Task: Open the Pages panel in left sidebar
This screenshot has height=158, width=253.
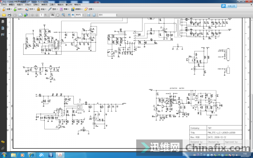Action: [x=3, y=21]
